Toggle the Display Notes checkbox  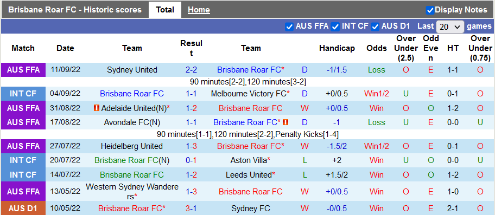430,10
